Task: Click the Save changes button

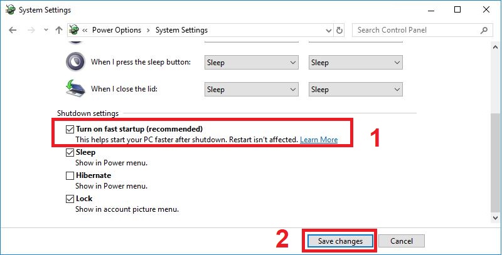Action: tap(340, 241)
